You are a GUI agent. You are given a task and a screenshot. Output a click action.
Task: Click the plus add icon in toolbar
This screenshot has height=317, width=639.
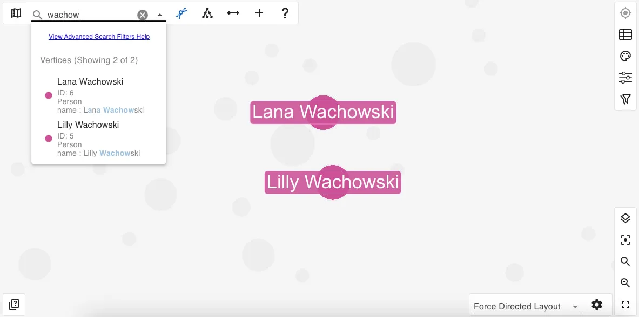tap(259, 13)
